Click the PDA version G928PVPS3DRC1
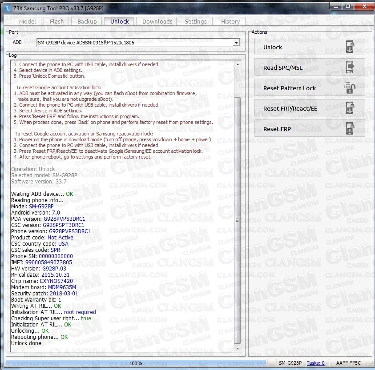Image resolution: width=375 pixels, height=370 pixels. [64, 219]
